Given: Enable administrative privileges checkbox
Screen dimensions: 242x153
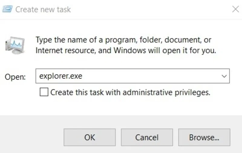Looking at the screenshot, I should coord(44,92).
